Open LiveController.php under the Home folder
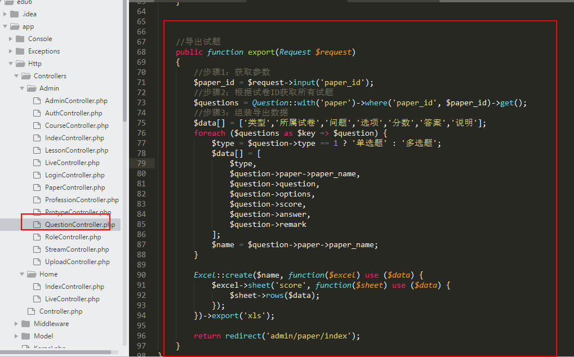Viewport: 574px width, 357px height. [72, 299]
